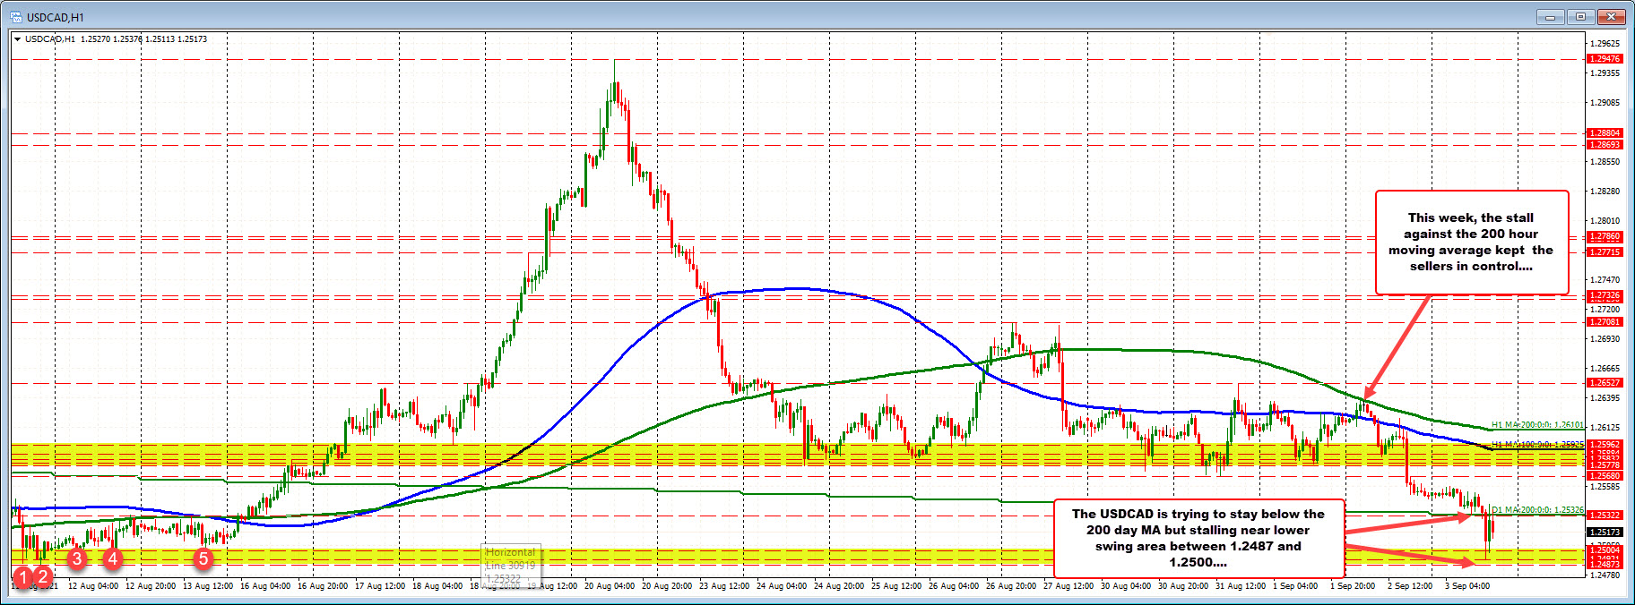Click red marker number 2

[x=42, y=577]
